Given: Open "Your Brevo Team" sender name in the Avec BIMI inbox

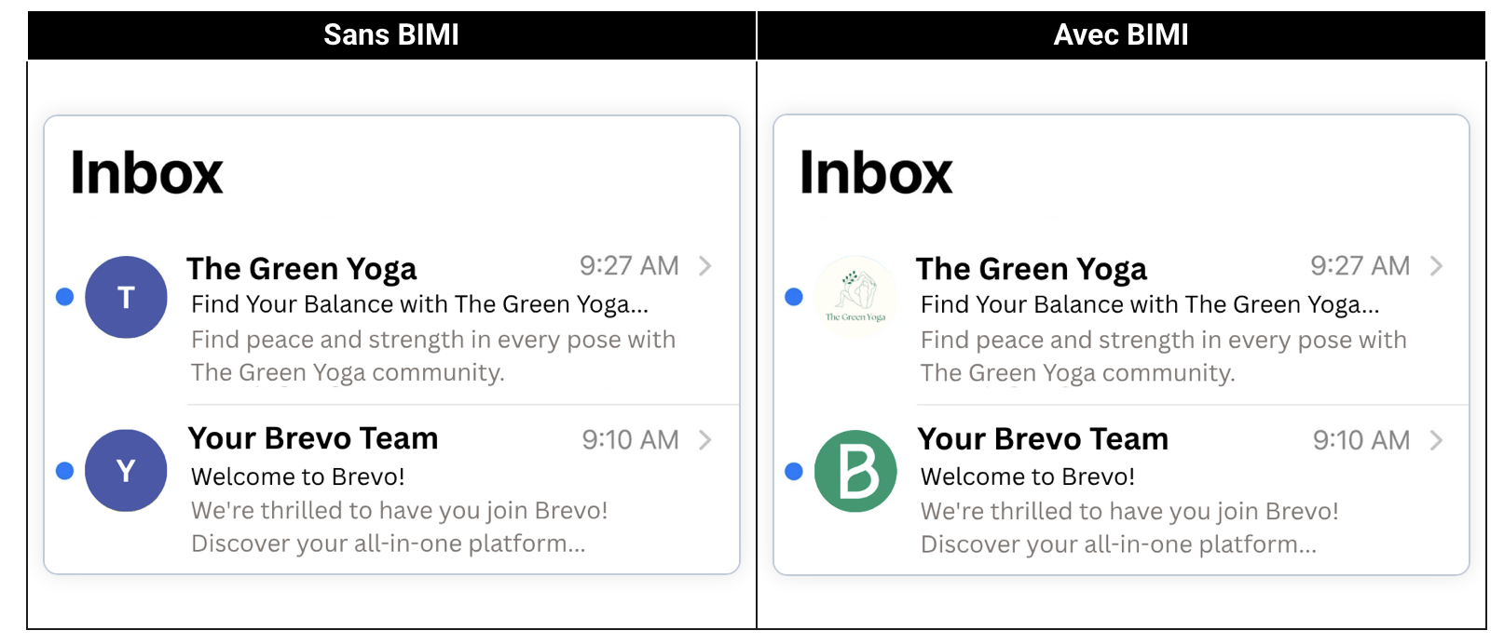Looking at the screenshot, I should pyautogui.click(x=1043, y=439).
